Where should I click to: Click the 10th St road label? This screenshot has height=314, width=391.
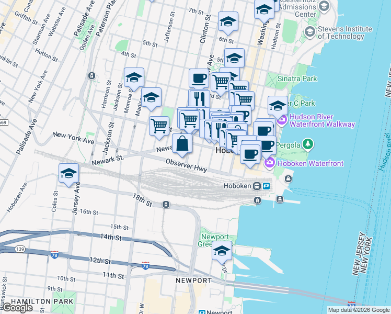pyautogui.click(x=66, y=278)
